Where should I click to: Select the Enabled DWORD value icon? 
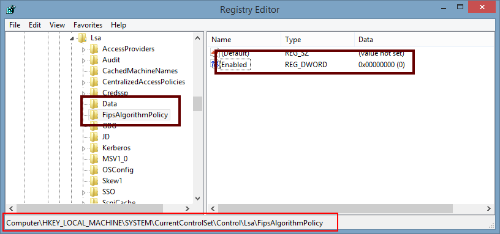point(214,65)
